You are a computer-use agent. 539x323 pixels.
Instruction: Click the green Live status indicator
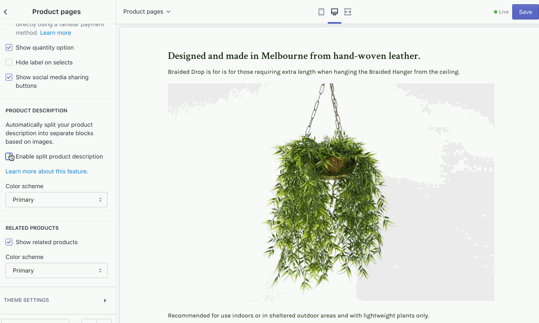(x=501, y=12)
